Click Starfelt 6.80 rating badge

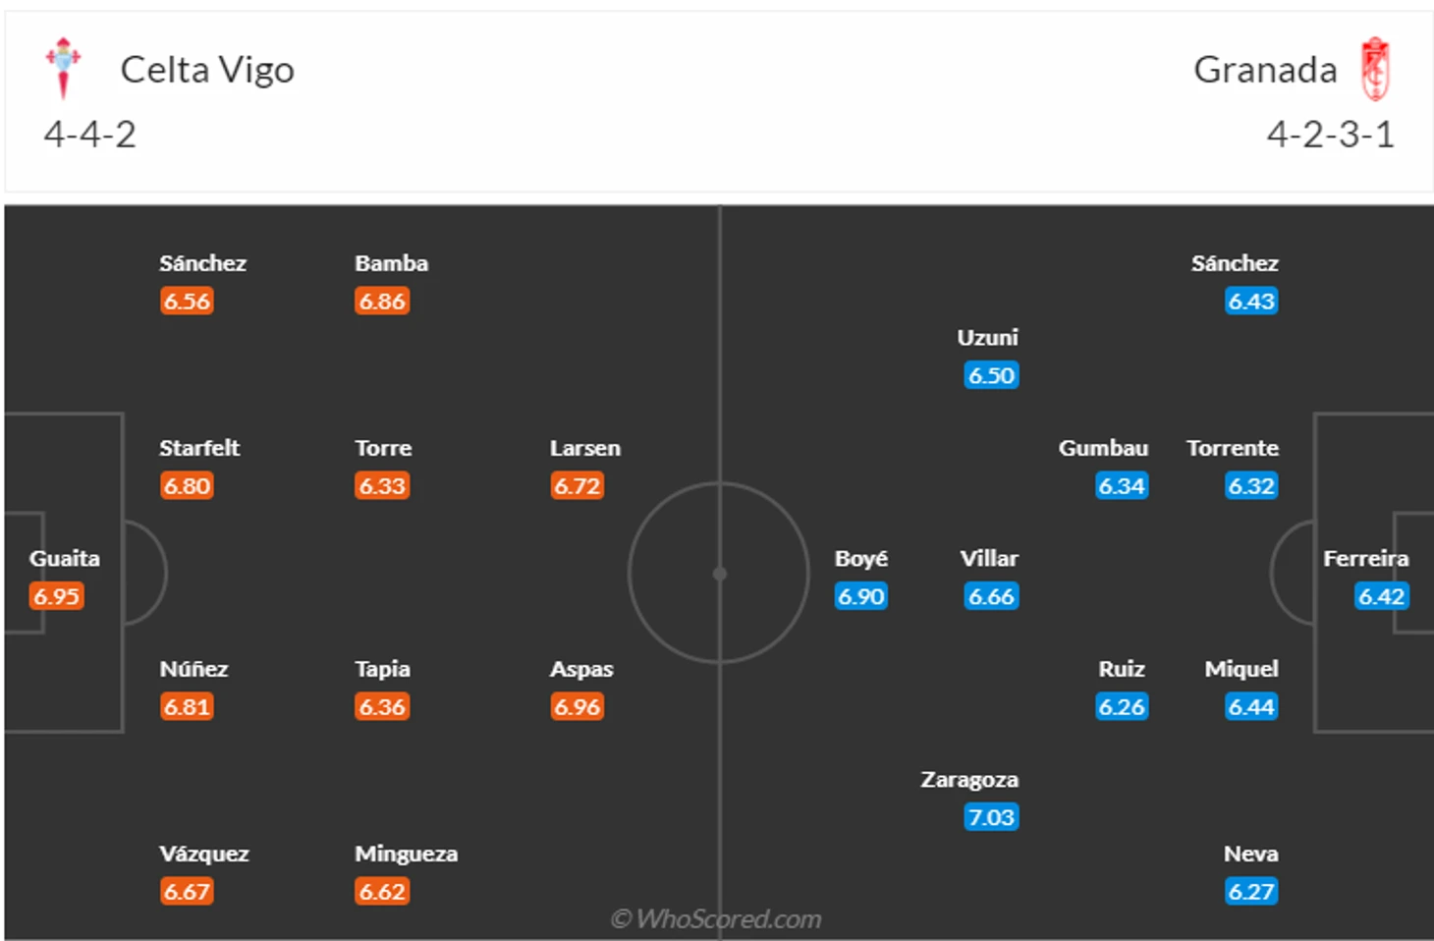tap(187, 486)
